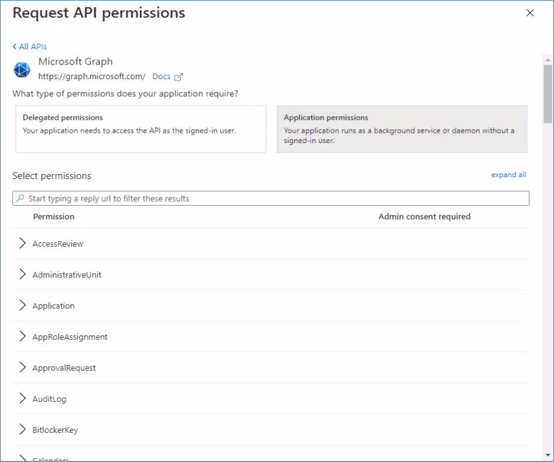This screenshot has width=554, height=462.
Task: Expand the ApprovalRequest permissions chevron
Action: pos(23,368)
